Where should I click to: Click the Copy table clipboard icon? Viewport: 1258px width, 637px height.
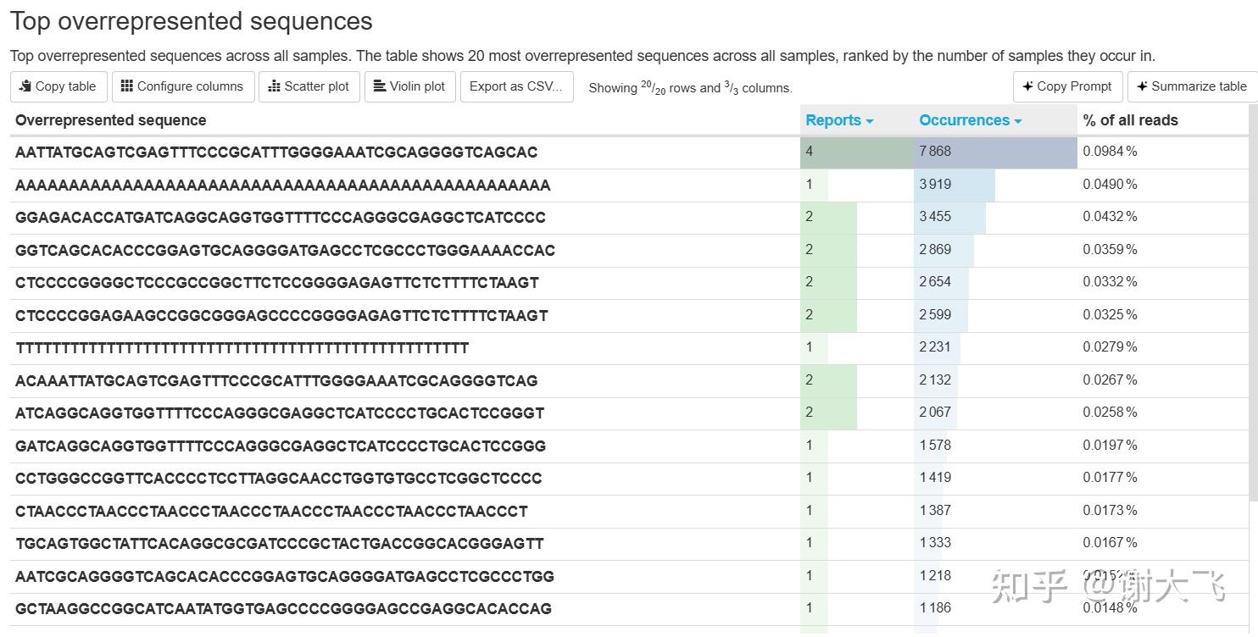pos(25,86)
